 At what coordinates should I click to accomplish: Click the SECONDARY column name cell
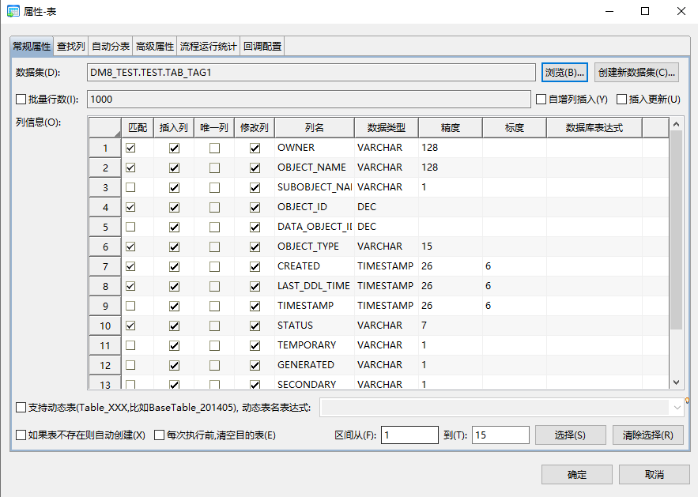click(x=315, y=383)
